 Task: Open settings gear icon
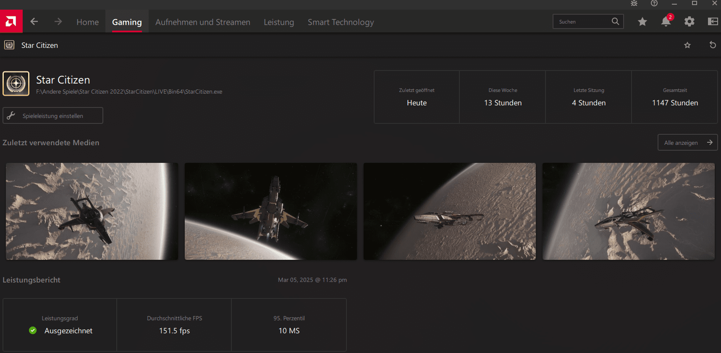pyautogui.click(x=690, y=21)
